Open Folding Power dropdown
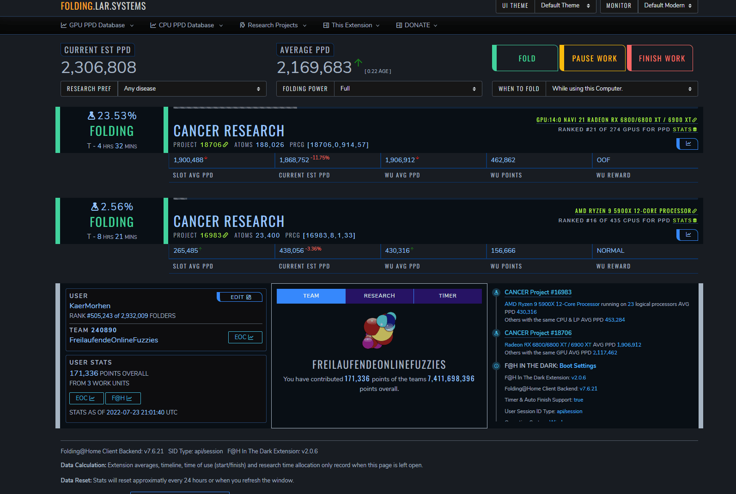Image resolution: width=736 pixels, height=494 pixels. 408,89
